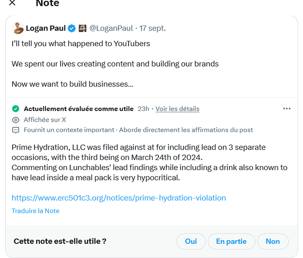Open the erc501c3.org prime-hydration-violation link
This screenshot has width=303, height=258.
119,198
